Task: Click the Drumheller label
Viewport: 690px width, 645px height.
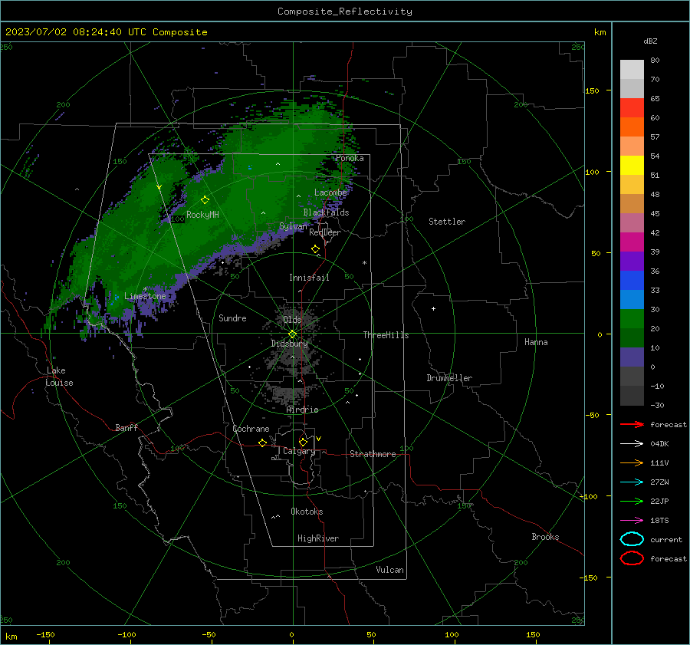Action: click(449, 378)
